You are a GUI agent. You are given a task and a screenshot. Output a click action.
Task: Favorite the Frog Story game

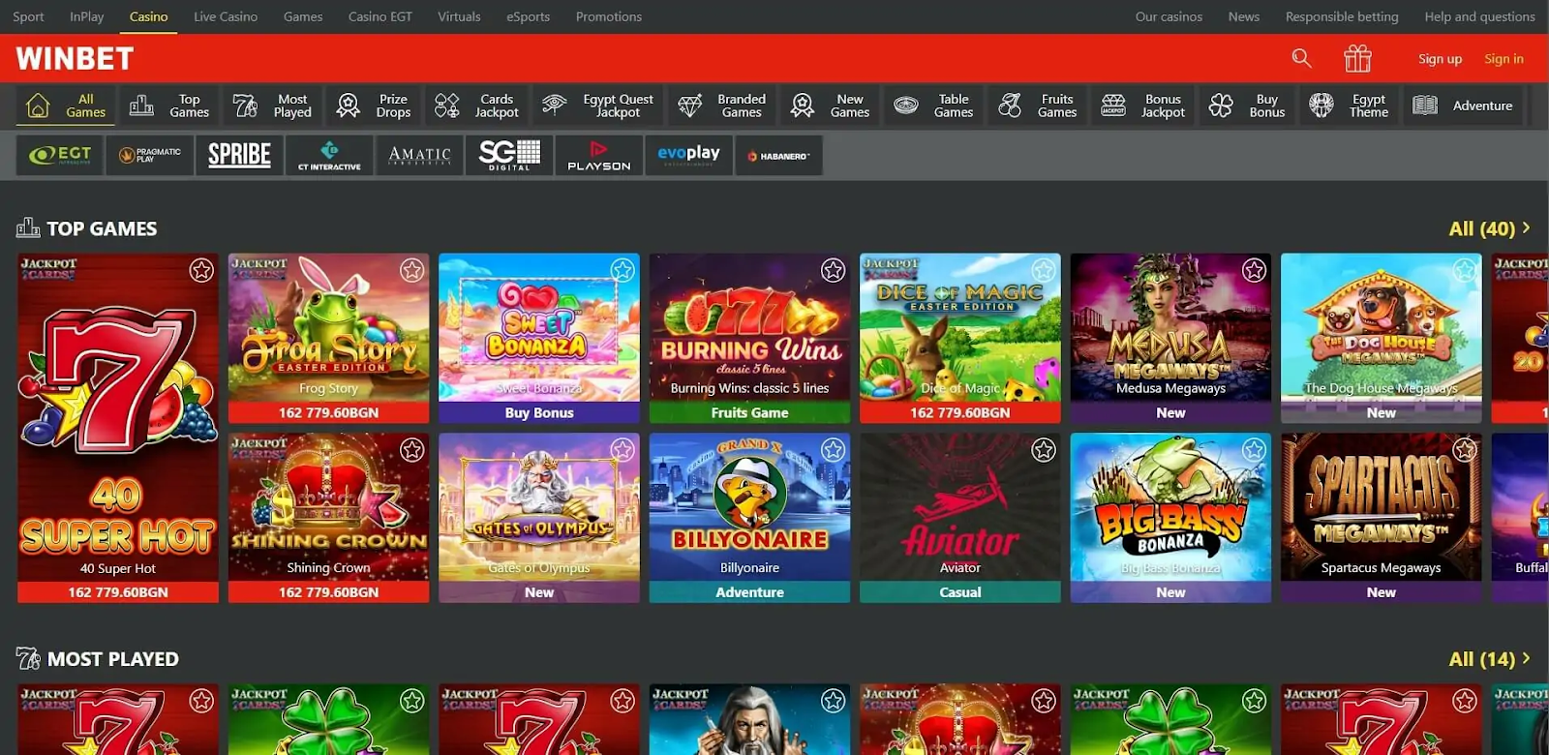[x=412, y=270]
